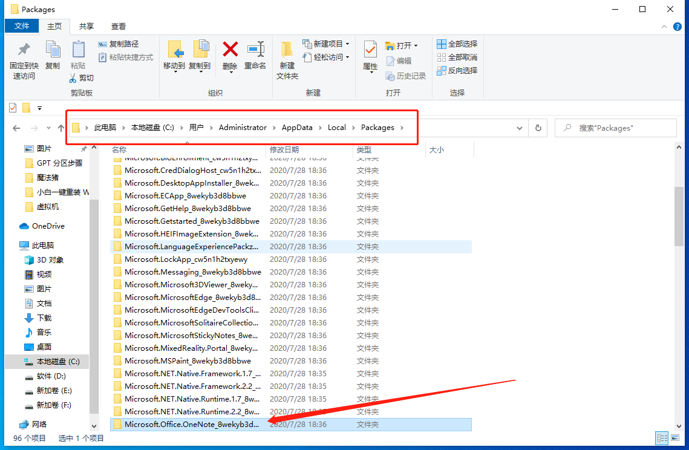The height and width of the screenshot is (450, 689).
Task: Click Administrator in the address breadcrumb
Action: (243, 128)
